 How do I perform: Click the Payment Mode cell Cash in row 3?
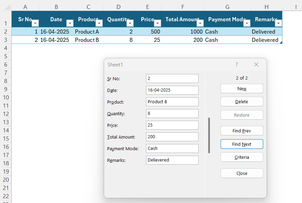tap(227, 40)
